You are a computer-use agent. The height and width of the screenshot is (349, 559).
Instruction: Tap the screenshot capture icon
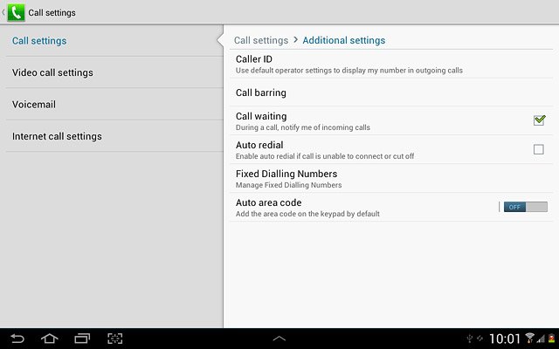tap(114, 339)
